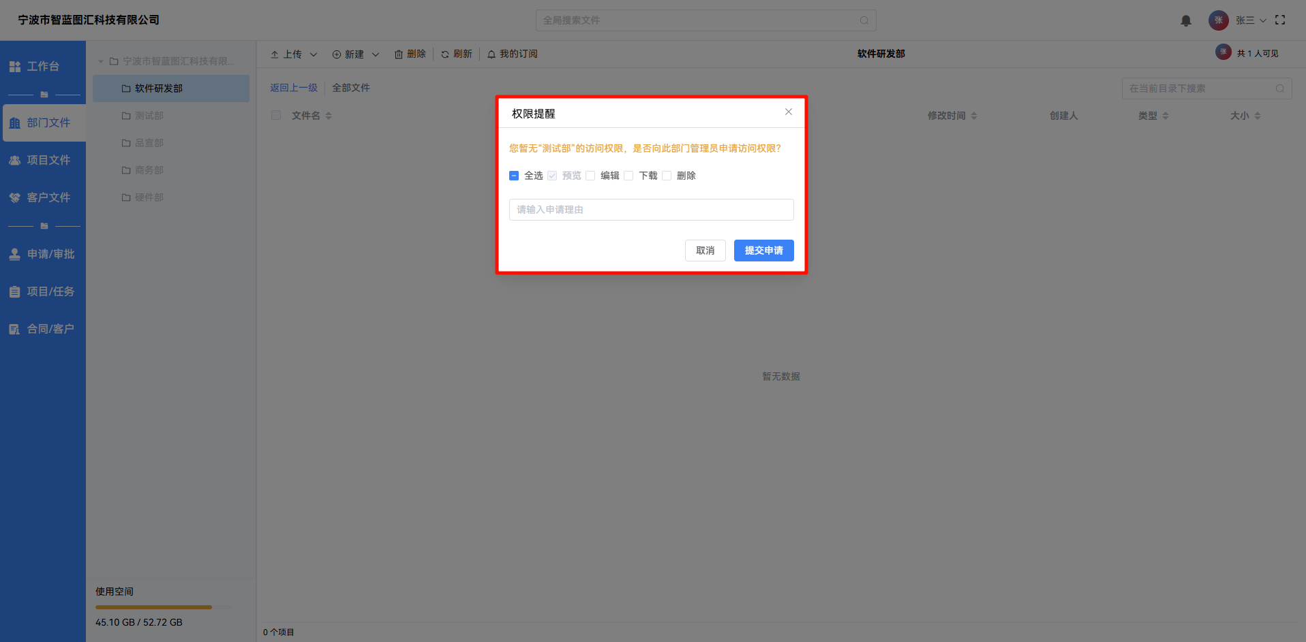Toggle fullscreen mode icon
Image resolution: width=1306 pixels, height=642 pixels.
click(1280, 20)
